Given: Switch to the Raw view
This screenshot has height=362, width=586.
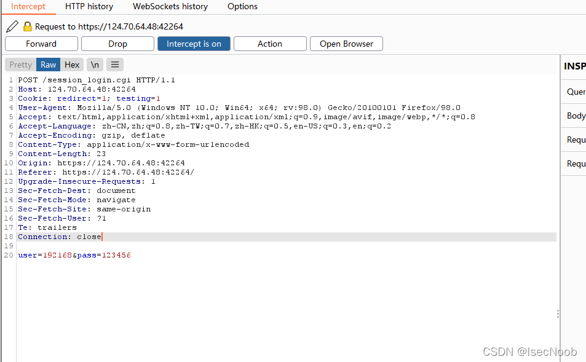Looking at the screenshot, I should (x=48, y=65).
